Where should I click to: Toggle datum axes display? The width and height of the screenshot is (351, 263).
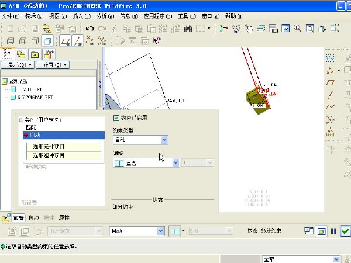point(77,41)
